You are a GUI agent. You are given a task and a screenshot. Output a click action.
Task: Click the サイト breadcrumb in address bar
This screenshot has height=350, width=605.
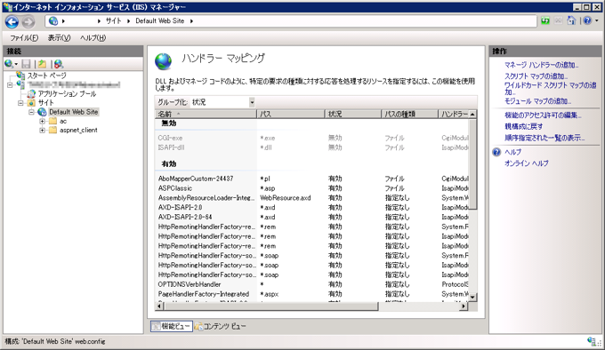(x=114, y=21)
